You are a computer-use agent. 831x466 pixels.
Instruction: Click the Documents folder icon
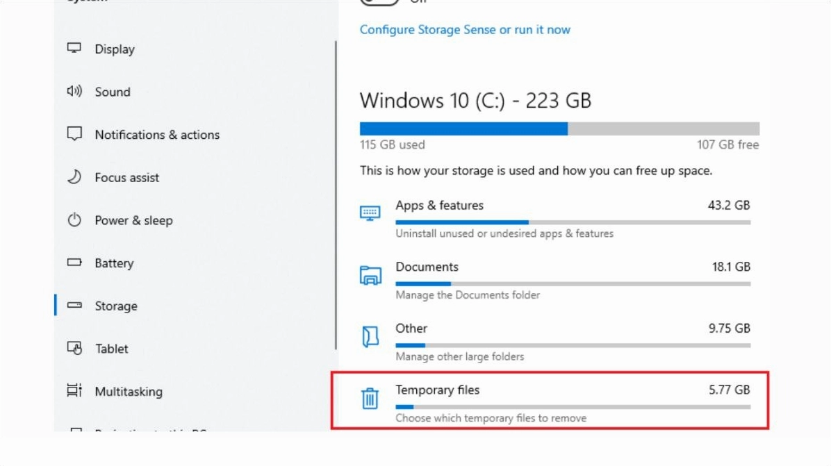(370, 275)
